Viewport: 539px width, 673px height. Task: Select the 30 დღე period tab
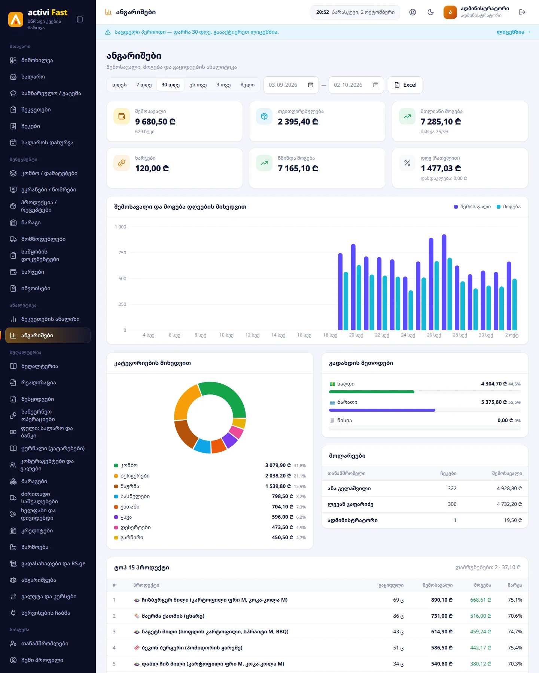[x=170, y=85]
